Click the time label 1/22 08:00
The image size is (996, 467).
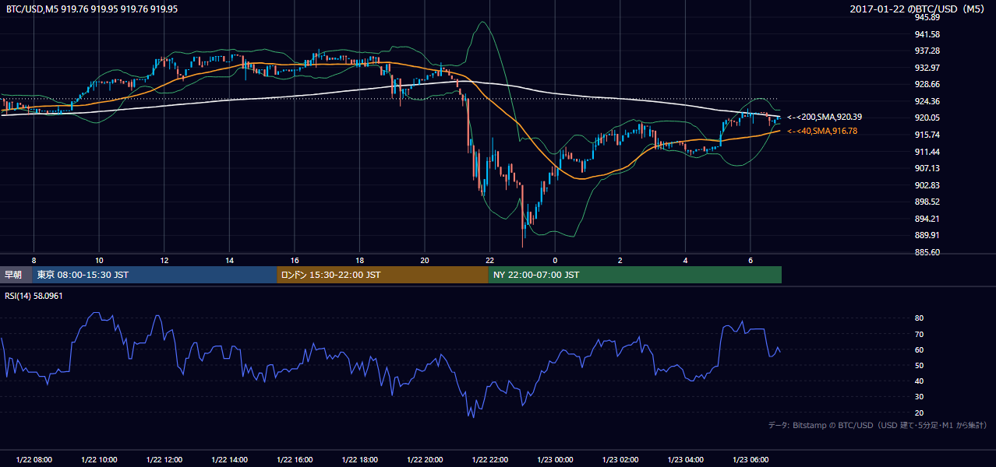point(34,460)
